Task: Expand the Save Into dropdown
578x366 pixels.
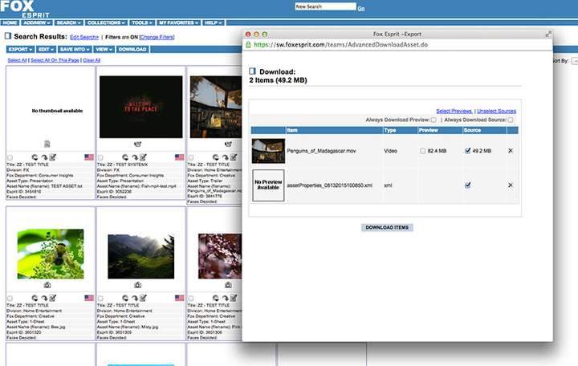Action: click(x=75, y=49)
